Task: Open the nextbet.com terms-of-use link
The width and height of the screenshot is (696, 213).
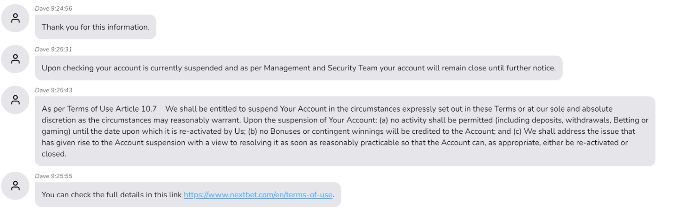Action: click(x=258, y=195)
